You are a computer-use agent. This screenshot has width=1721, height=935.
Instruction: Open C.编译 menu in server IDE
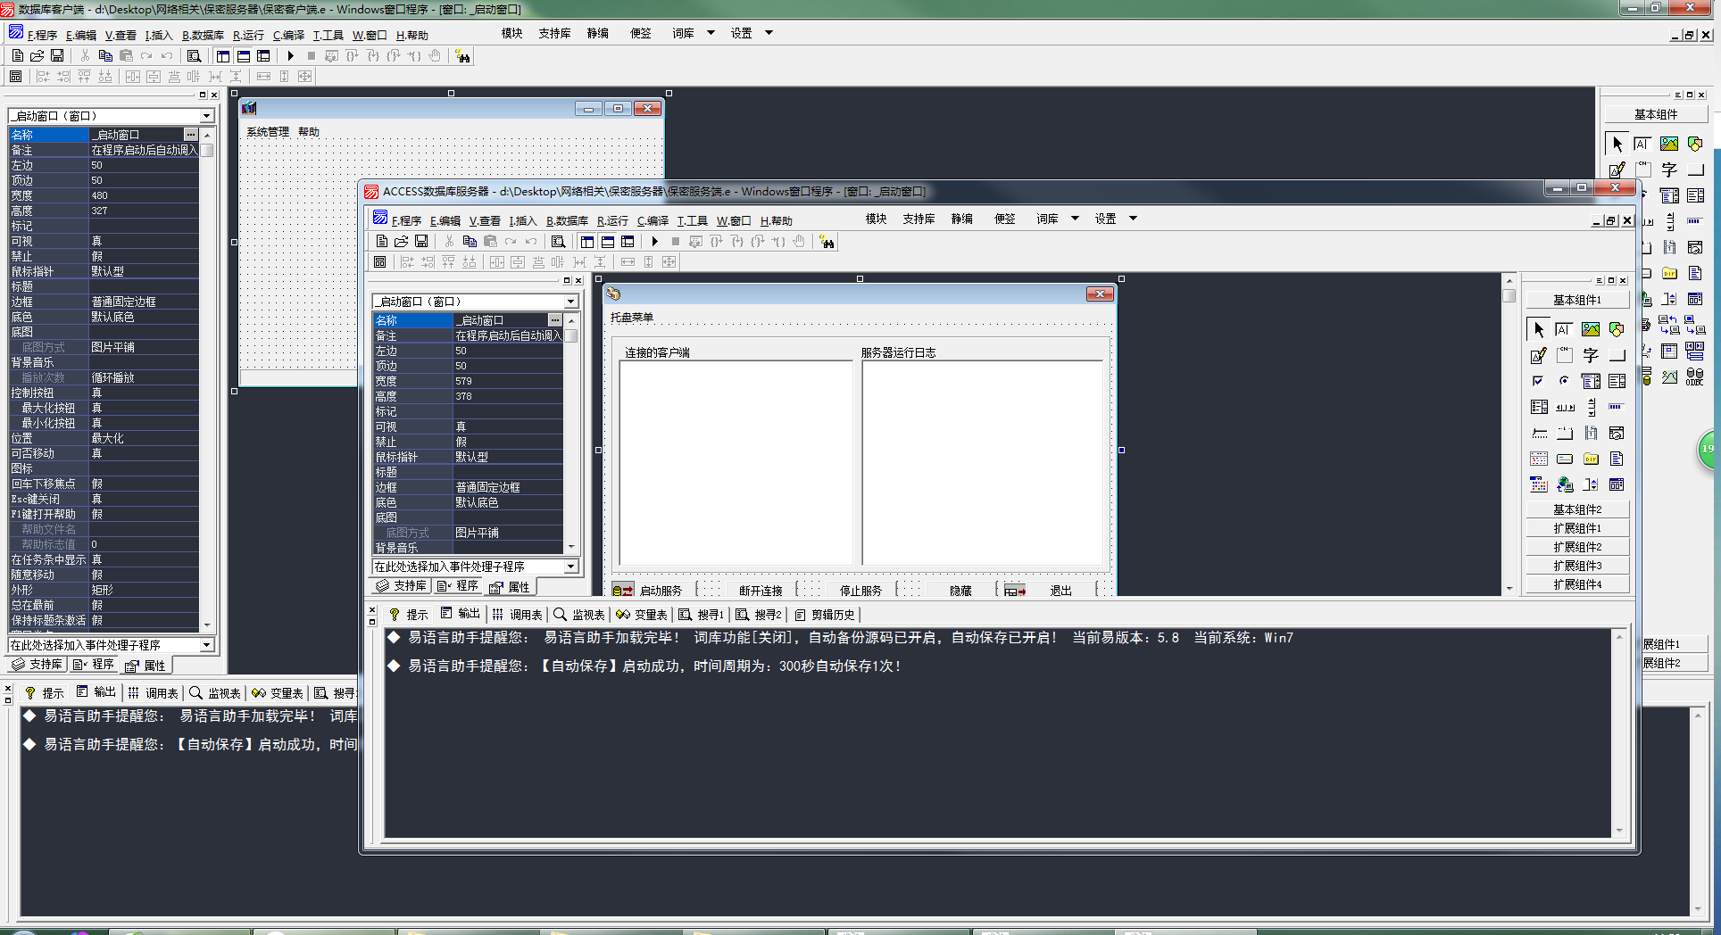coord(653,220)
